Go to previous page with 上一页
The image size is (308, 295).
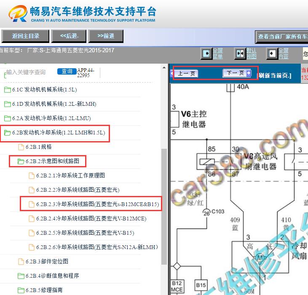click(x=186, y=74)
